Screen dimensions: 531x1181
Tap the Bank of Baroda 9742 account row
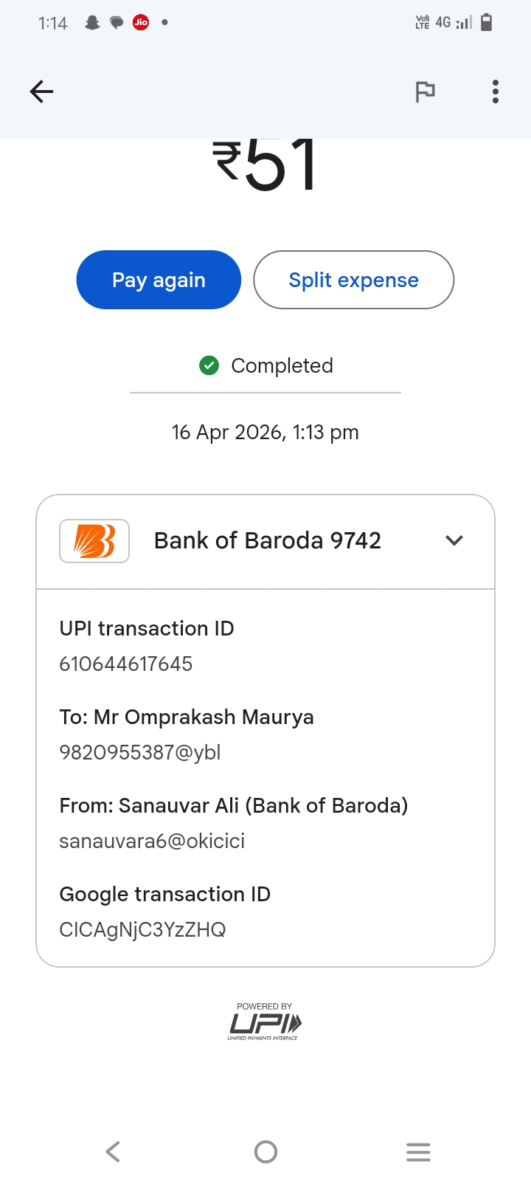[x=267, y=541]
